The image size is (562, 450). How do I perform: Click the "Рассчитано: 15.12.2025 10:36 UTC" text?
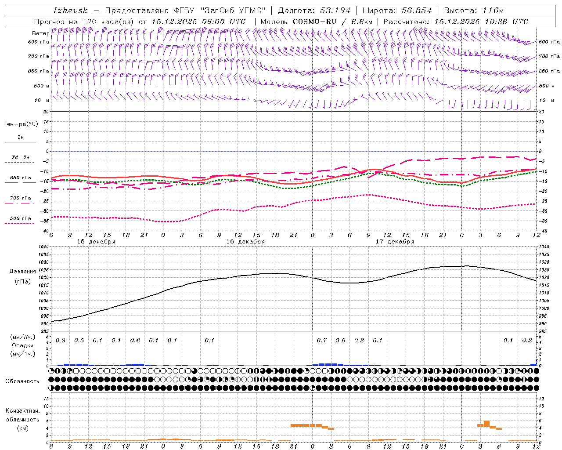coord(456,22)
